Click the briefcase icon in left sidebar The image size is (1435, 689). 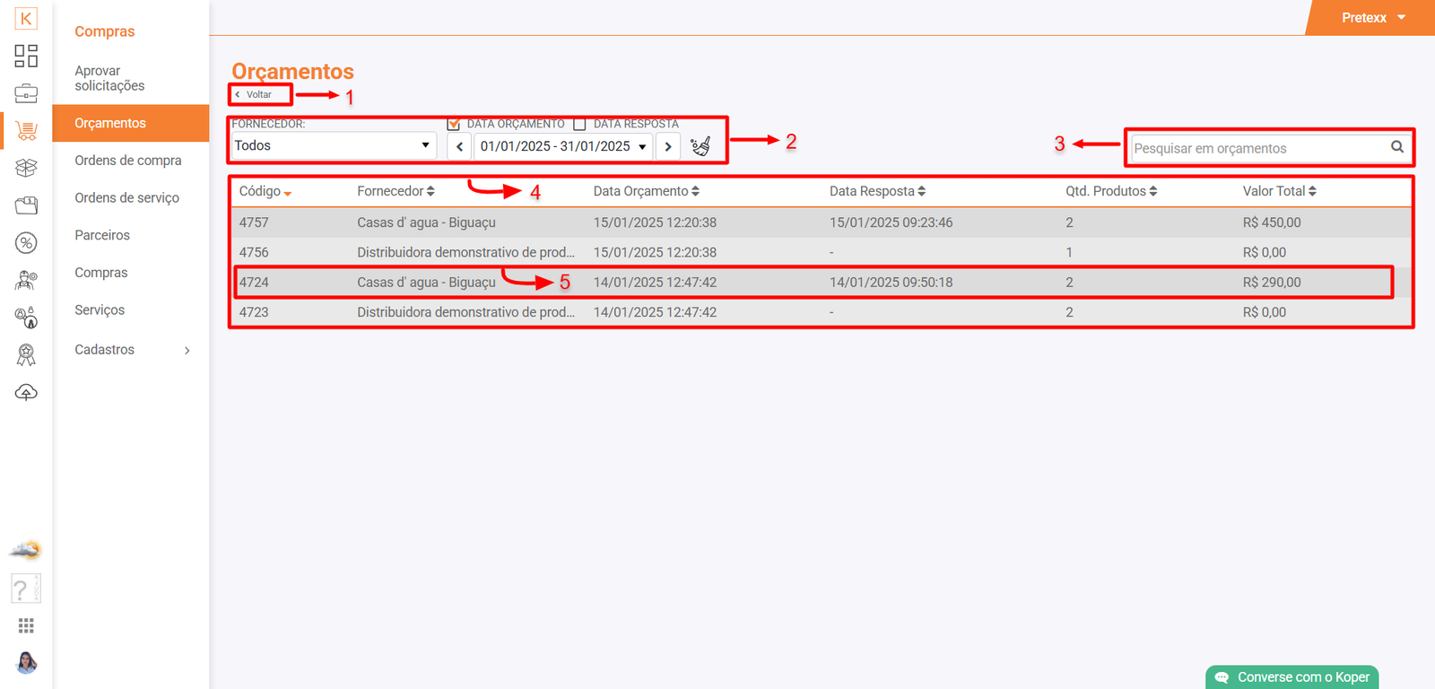pyautogui.click(x=26, y=93)
